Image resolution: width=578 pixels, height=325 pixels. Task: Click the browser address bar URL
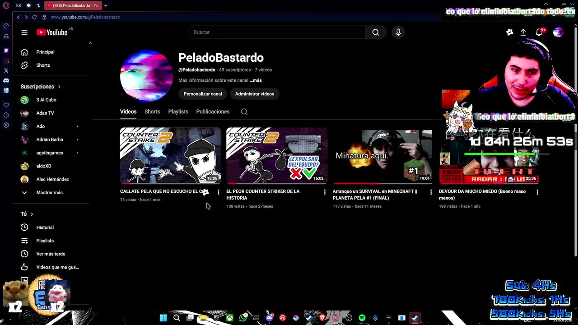click(x=85, y=17)
